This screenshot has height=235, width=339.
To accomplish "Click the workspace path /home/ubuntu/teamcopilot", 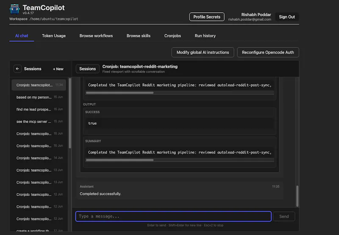I will click(x=54, y=19).
